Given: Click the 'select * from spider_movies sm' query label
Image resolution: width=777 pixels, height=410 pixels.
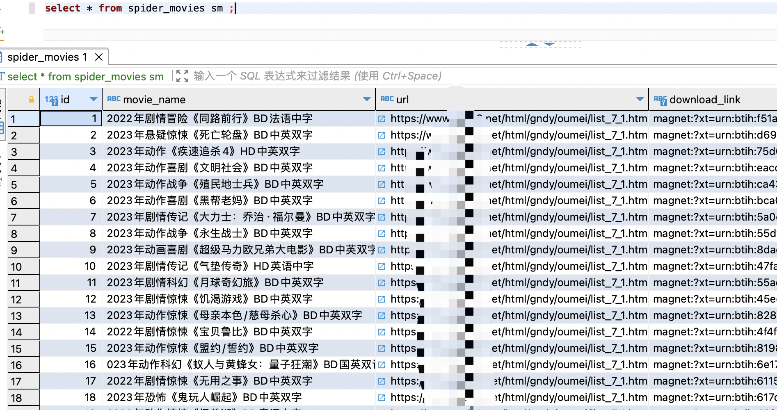Looking at the screenshot, I should (x=85, y=77).
